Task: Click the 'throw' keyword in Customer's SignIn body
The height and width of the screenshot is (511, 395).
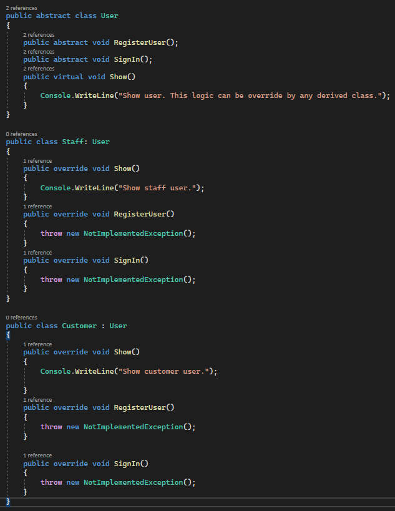Action: (x=51, y=483)
